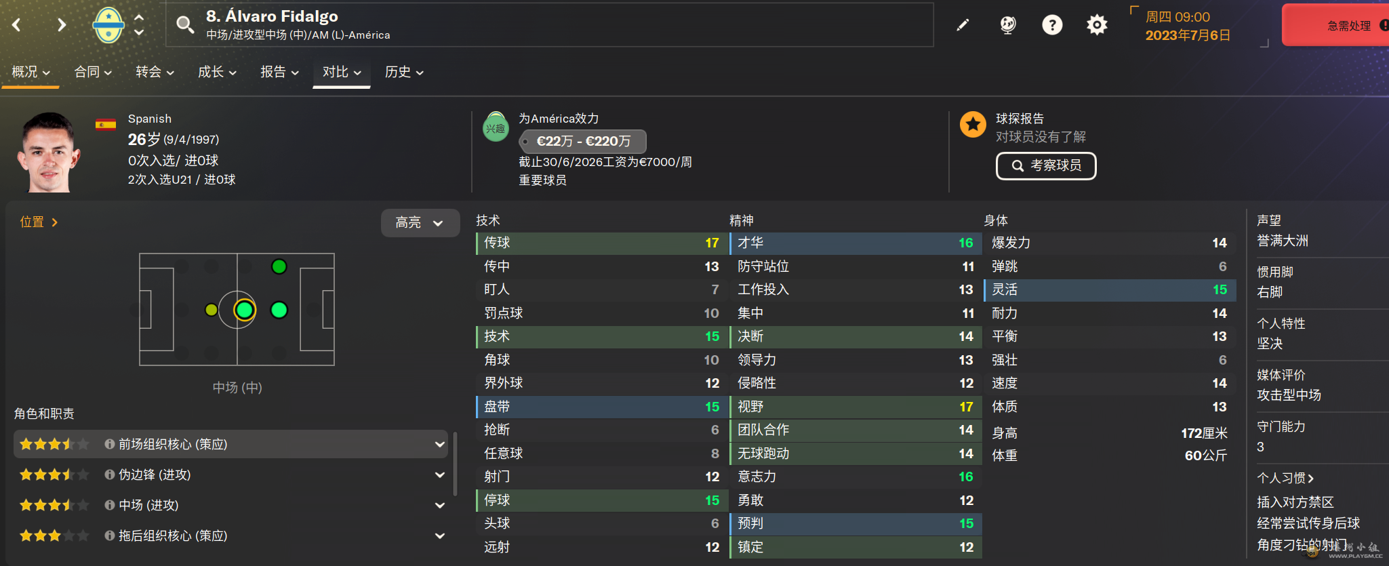
Task: Expand the 拖后组织核心 (策应) role row
Action: click(x=440, y=536)
